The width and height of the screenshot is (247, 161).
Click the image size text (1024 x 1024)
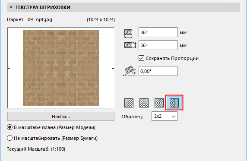point(101,20)
